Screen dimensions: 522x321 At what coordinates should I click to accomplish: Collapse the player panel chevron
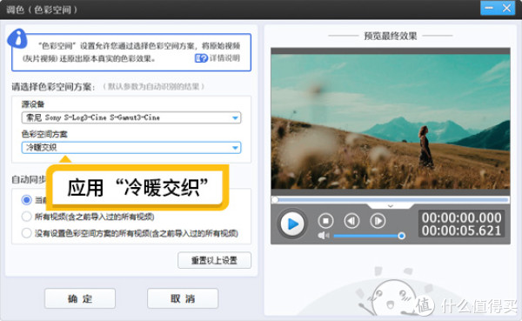click(391, 206)
